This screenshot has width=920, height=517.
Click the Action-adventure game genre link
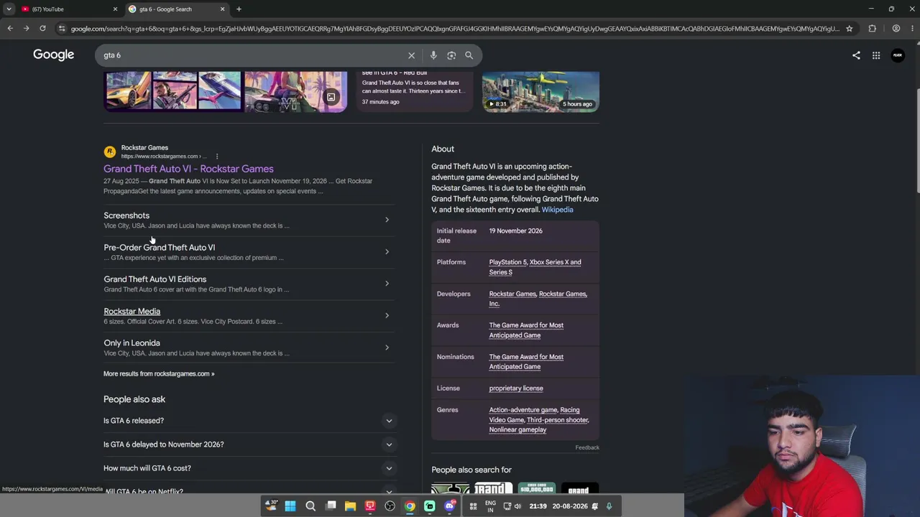pos(523,410)
